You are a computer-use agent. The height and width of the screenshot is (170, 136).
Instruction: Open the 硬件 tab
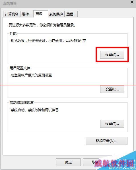click(27, 14)
